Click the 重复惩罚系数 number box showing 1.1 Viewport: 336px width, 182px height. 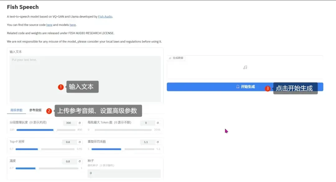coord(147,142)
